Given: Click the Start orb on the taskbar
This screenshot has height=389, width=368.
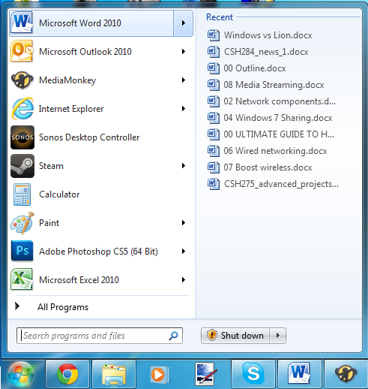Looking at the screenshot, I should point(21,374).
